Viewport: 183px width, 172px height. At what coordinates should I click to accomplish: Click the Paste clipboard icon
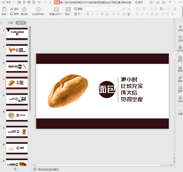coord(5,10)
